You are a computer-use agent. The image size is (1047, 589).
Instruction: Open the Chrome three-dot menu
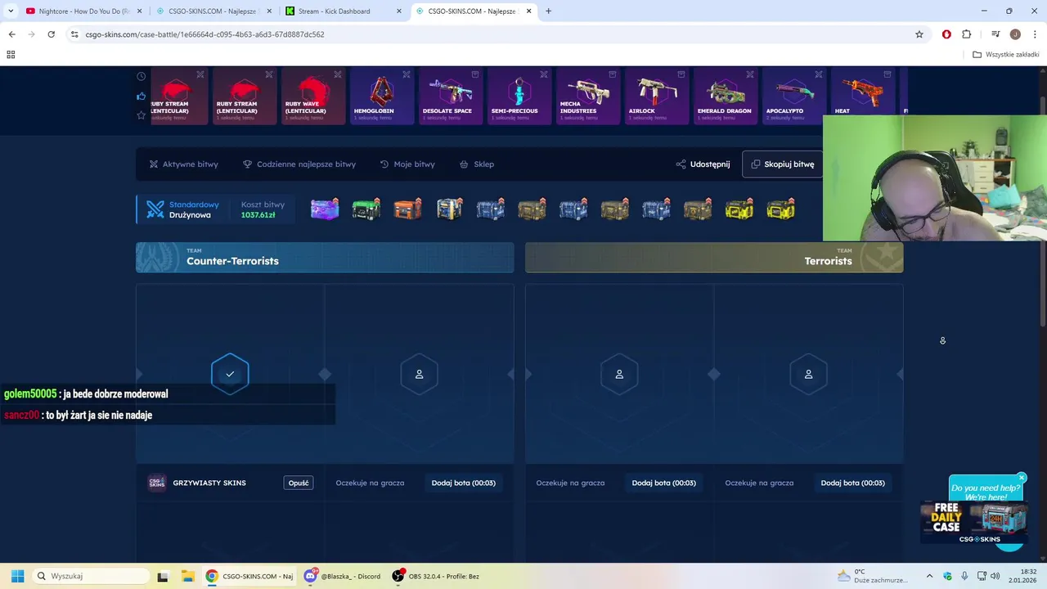click(x=1035, y=34)
